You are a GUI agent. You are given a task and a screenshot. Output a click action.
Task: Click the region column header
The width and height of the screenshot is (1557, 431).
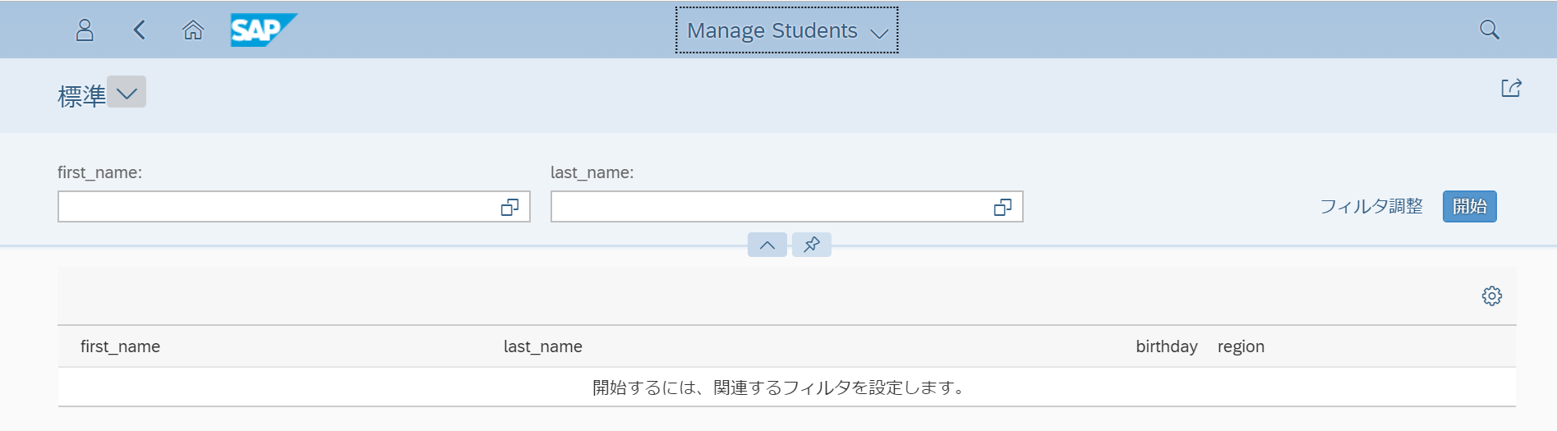point(1241,346)
